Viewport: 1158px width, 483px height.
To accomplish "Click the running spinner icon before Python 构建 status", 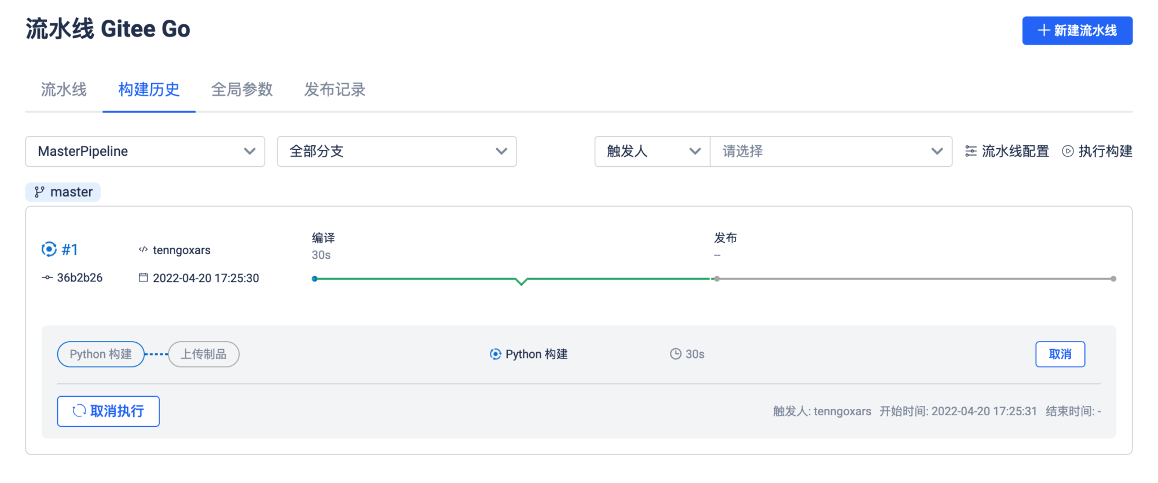I will pos(496,354).
